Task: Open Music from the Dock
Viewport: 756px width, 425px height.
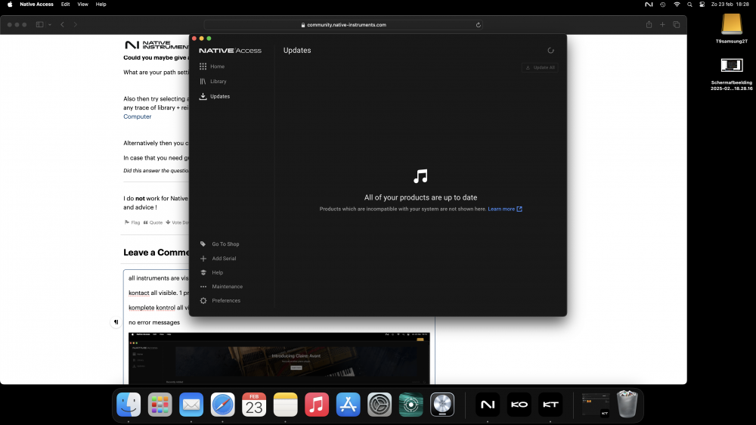Action: pyautogui.click(x=317, y=405)
